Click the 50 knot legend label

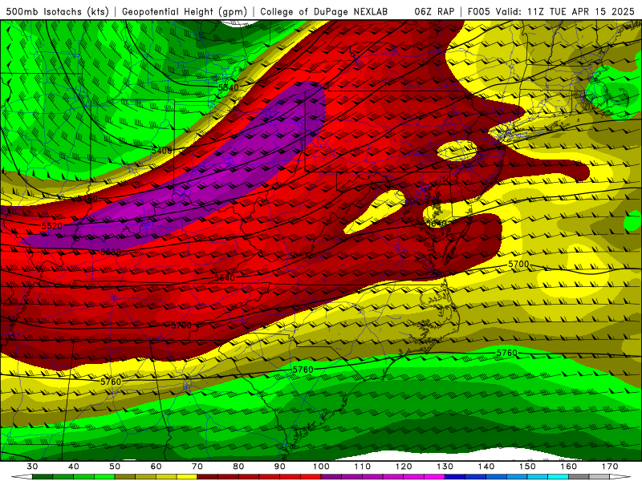pyautogui.click(x=115, y=467)
